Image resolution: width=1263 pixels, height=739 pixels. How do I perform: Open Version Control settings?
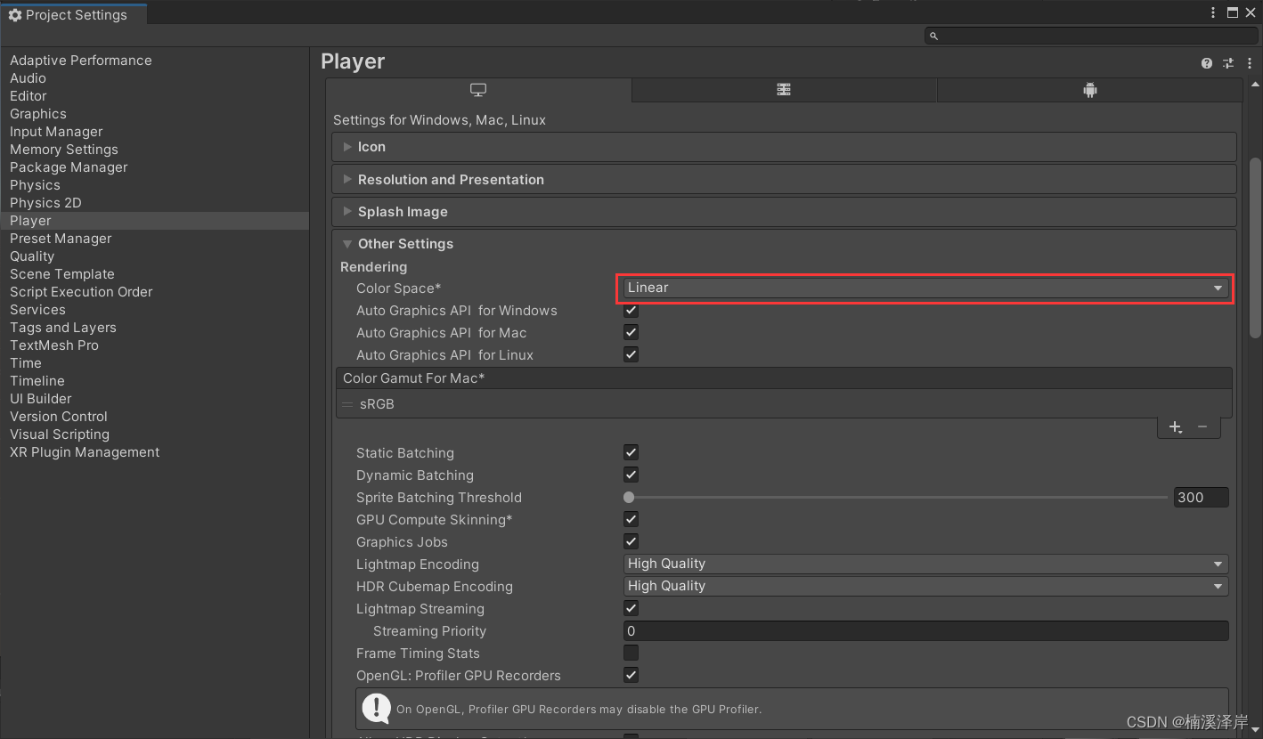click(59, 417)
